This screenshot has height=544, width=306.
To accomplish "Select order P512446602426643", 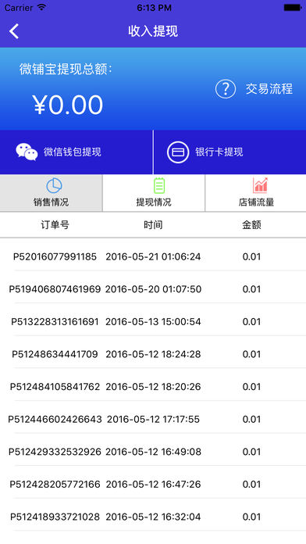I will tap(55, 419).
